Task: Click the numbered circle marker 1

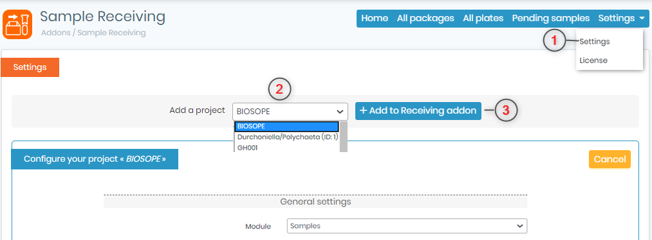Action: (554, 41)
